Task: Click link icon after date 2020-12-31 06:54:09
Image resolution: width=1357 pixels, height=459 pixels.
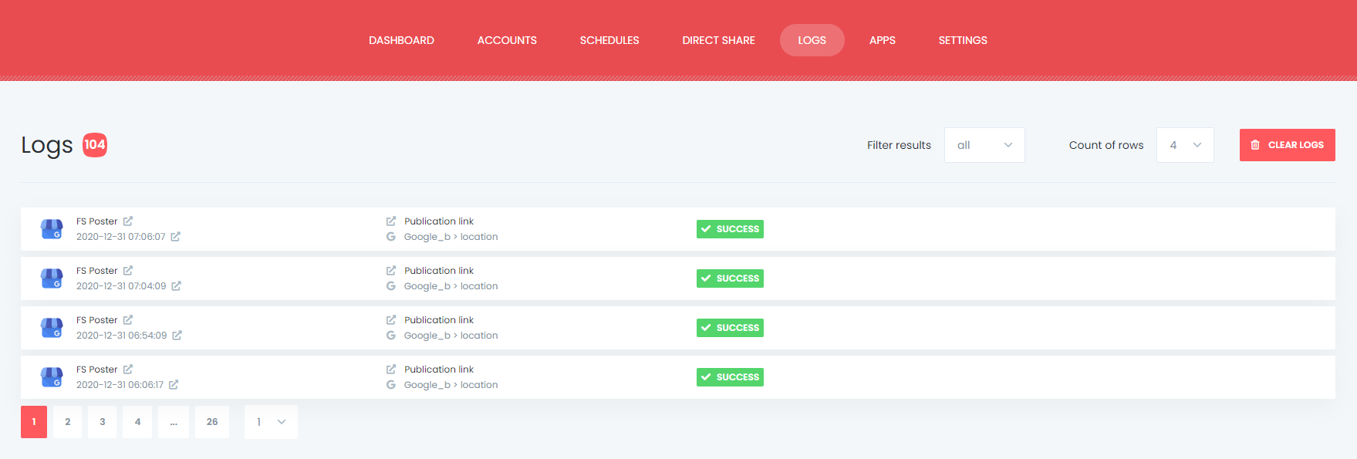Action: (x=177, y=336)
